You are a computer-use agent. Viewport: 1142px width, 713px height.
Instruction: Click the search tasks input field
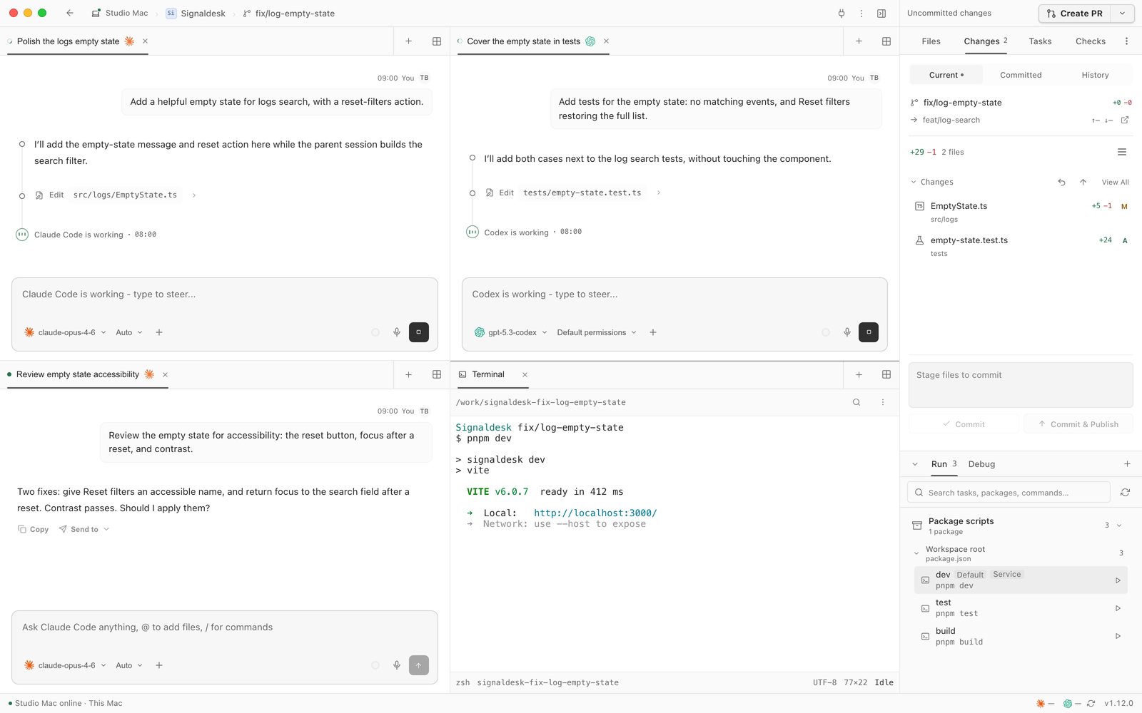pos(1009,493)
